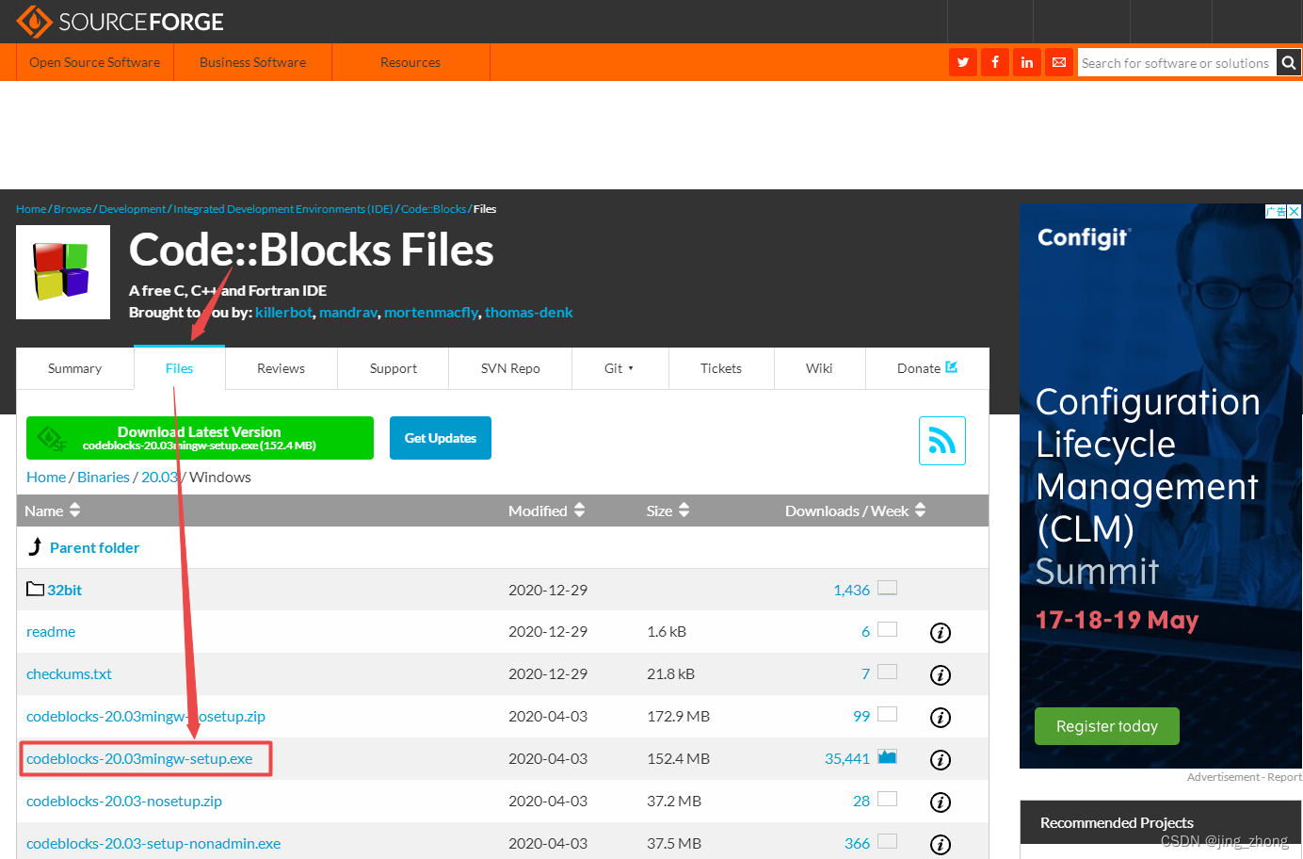The width and height of the screenshot is (1303, 859).
Task: Click the 35,441 downloads count link
Action: [847, 758]
